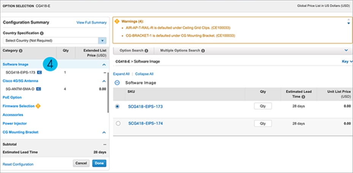This screenshot has width=353, height=173.
Task: Click the 5G-ANTM-SMA-D summary row
Action: (55, 89)
